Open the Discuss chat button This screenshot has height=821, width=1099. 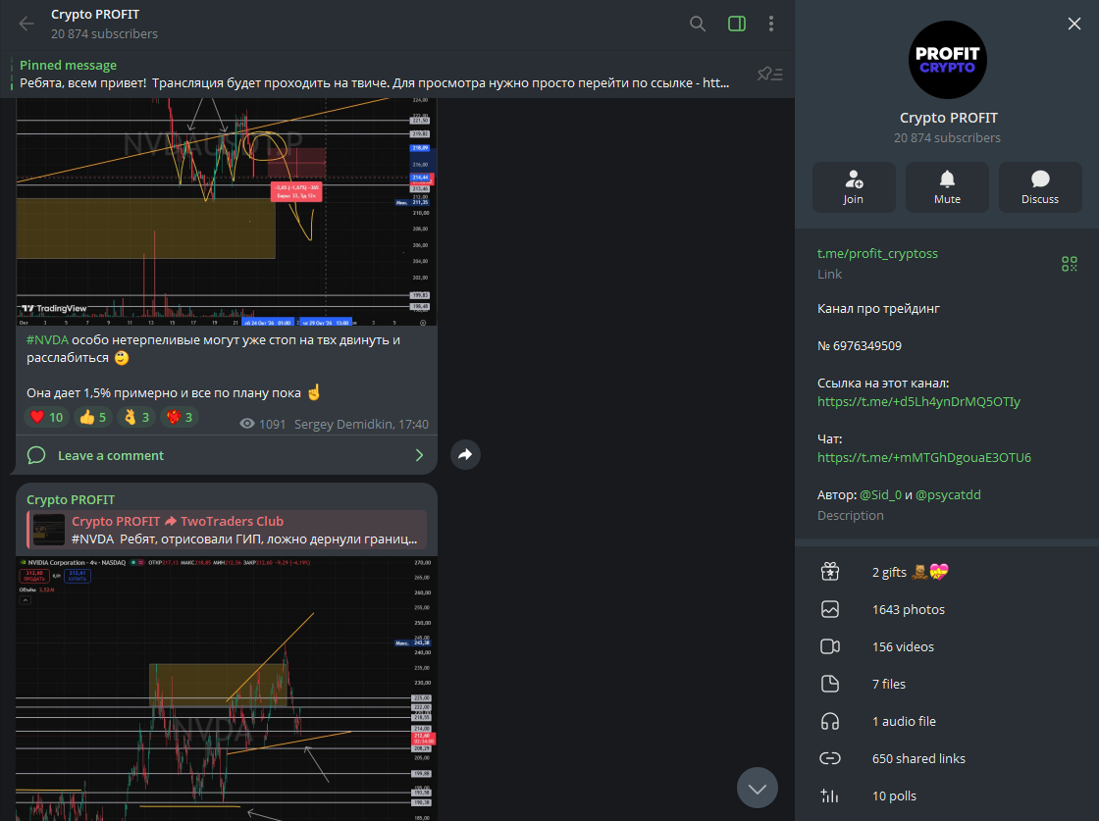[1040, 187]
